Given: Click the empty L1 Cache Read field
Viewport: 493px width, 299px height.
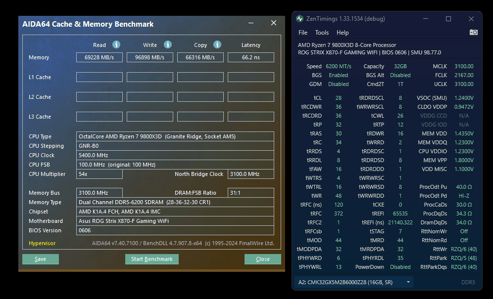Looking at the screenshot, I should (99, 77).
